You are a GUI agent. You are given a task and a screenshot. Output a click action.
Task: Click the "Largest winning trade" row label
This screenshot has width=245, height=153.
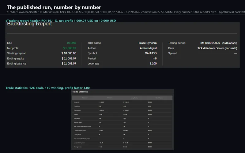tap(80, 131)
